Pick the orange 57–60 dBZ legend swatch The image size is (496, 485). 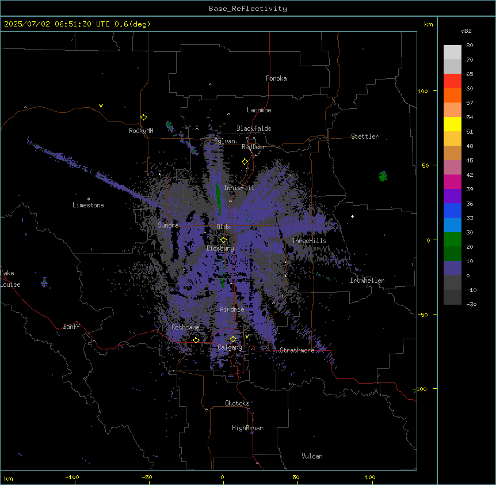[x=452, y=95]
